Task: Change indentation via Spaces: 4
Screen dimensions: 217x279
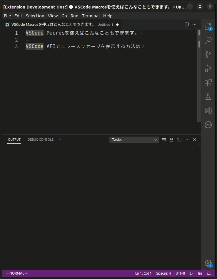Action: [163, 273]
